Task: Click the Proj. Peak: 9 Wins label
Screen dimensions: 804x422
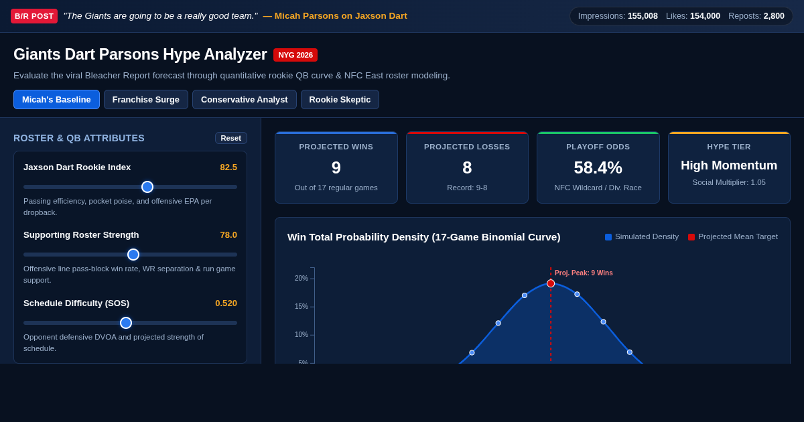Action: click(584, 273)
